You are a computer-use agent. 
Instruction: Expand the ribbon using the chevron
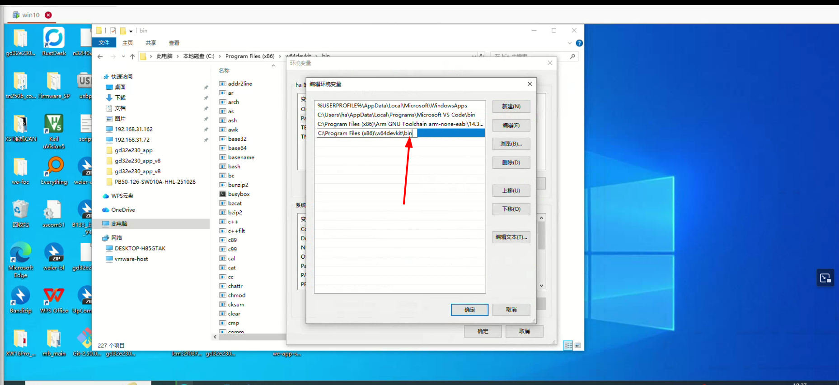tap(569, 43)
